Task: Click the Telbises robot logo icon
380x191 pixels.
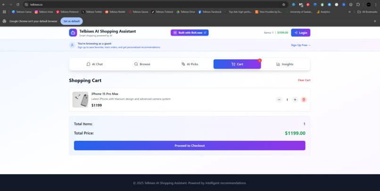Action: click(x=73, y=33)
